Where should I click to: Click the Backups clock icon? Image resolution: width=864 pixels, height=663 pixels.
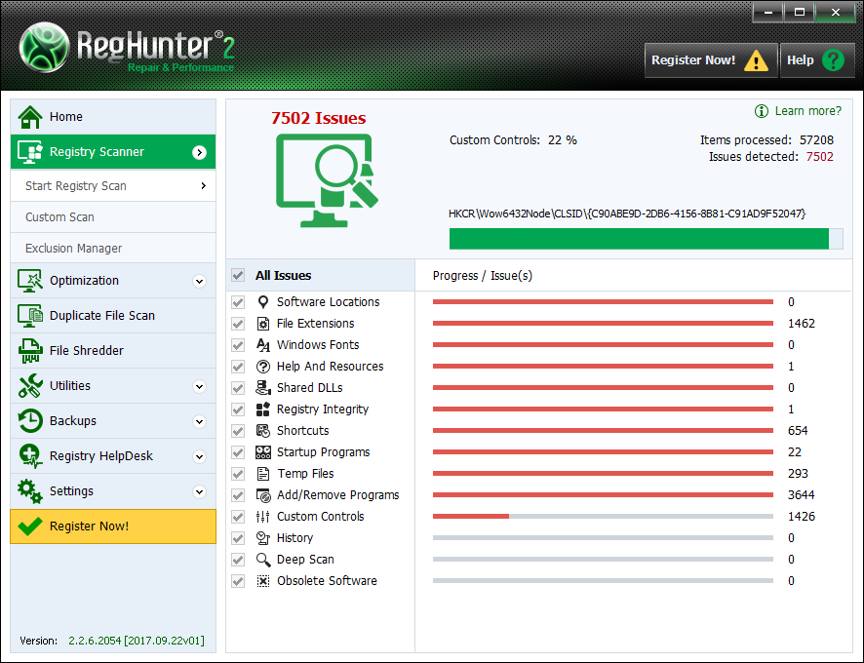(30, 421)
